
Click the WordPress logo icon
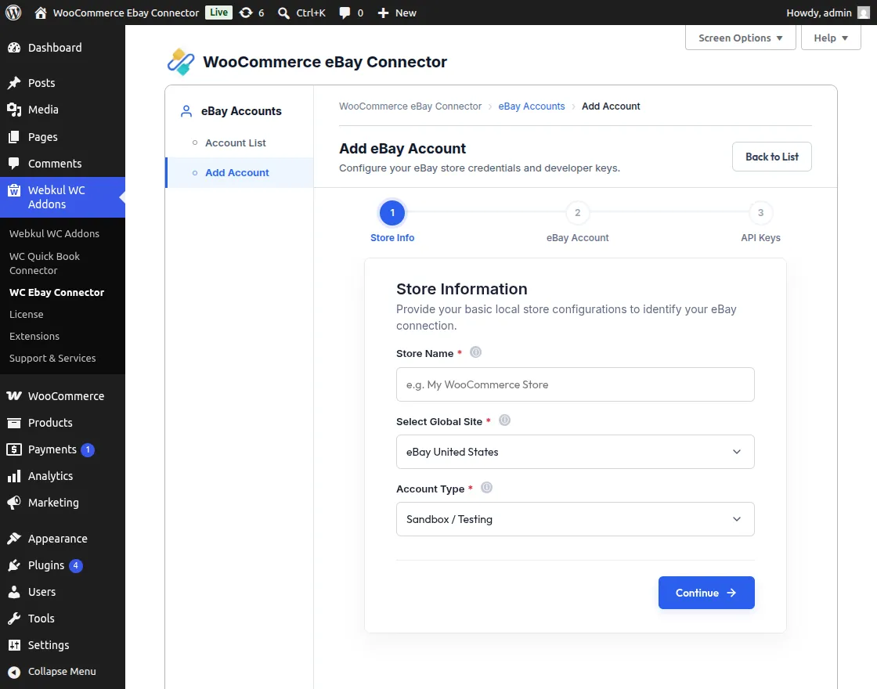(x=13, y=13)
